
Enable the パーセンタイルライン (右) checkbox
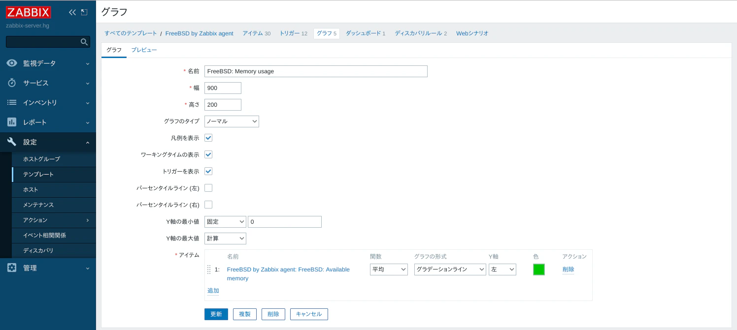[208, 205]
